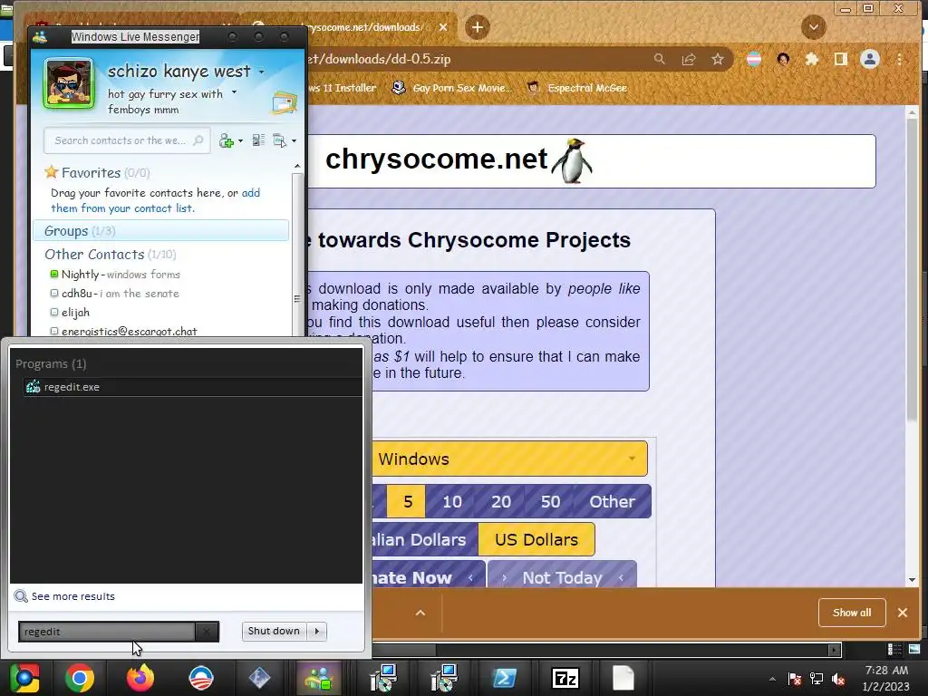Select the 10 donation amount
The image size is (928, 696).
(452, 502)
